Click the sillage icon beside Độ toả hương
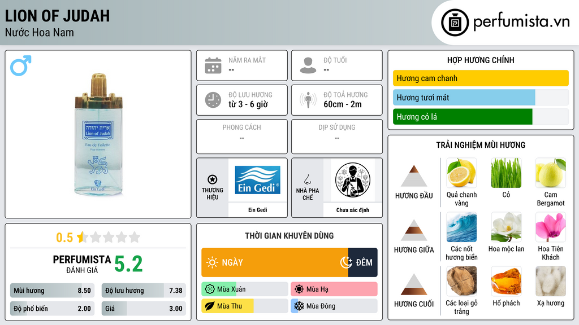Screen dimensions: 579x325 coord(308,100)
